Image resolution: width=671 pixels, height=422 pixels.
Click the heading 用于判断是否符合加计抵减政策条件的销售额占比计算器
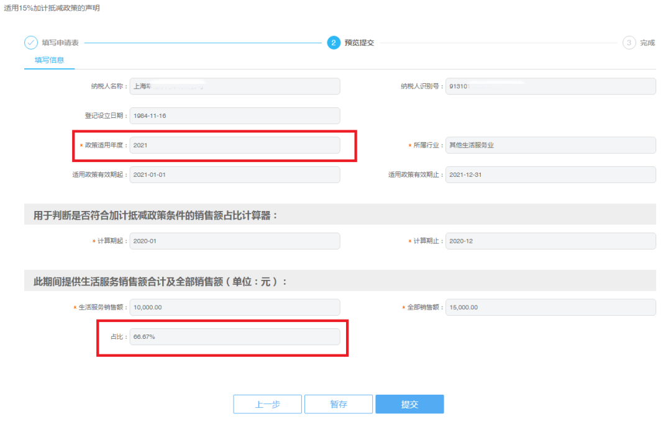tap(155, 215)
